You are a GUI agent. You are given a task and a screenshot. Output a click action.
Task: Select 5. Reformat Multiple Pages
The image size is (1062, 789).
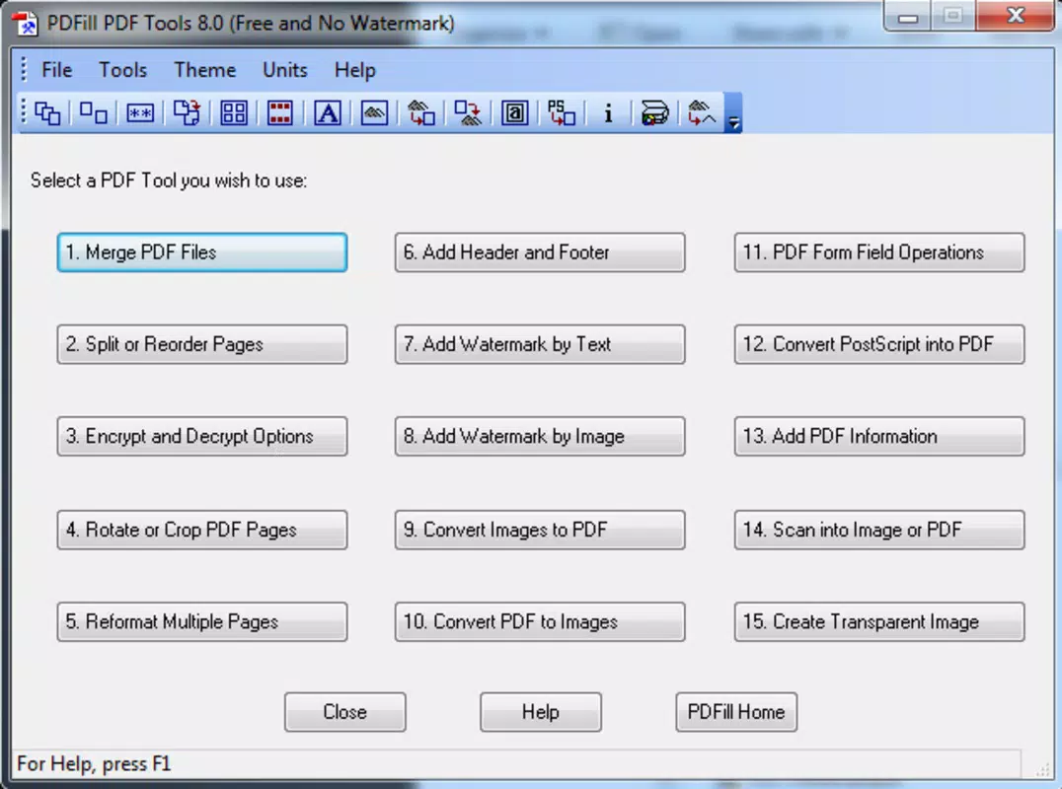[x=202, y=622]
